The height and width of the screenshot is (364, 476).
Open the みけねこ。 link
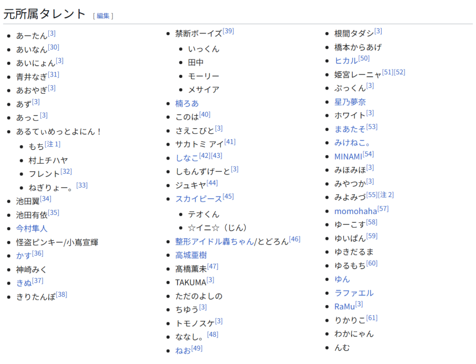[x=352, y=143]
